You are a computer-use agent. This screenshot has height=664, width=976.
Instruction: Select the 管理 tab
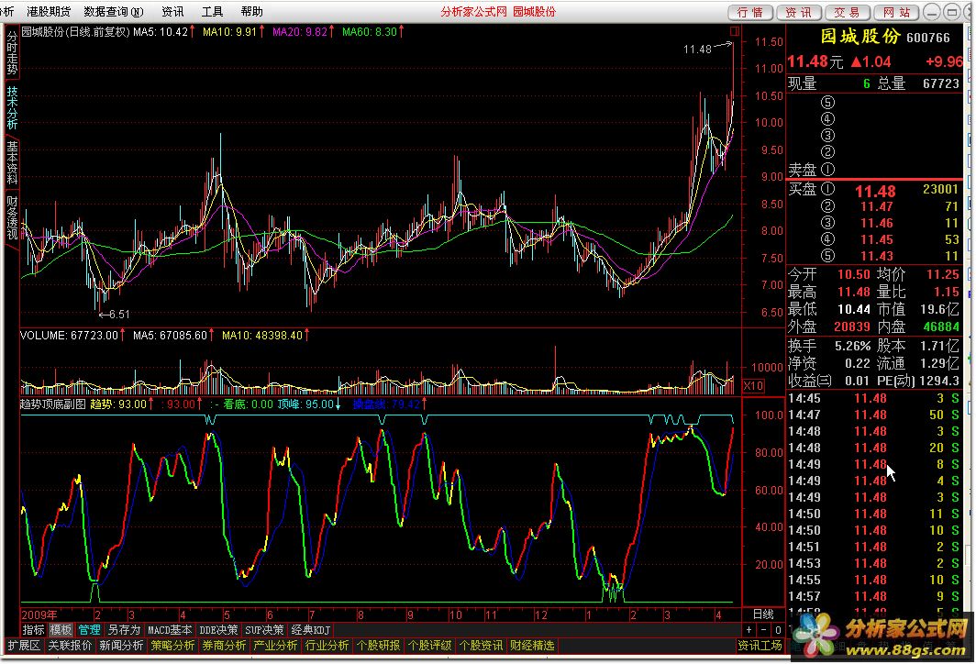point(89,630)
